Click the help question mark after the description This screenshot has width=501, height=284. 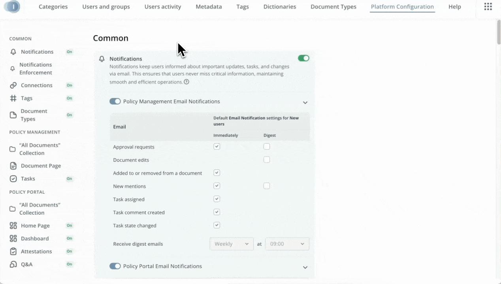tap(186, 82)
